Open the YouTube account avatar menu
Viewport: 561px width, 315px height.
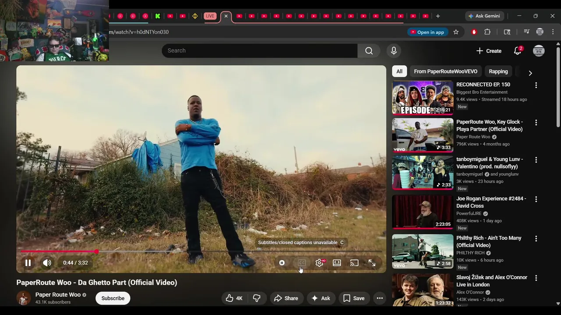click(x=539, y=51)
